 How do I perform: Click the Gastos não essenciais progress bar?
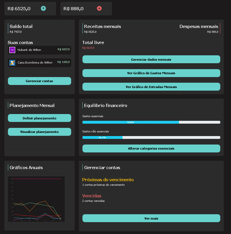coord(151,137)
